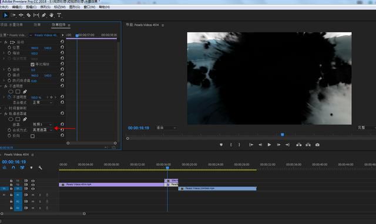Viewport: 376px width, 224px height.
Task: Hide V1 track output eye
Action: tap(33, 189)
